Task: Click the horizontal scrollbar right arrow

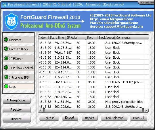Action: click(x=146, y=110)
